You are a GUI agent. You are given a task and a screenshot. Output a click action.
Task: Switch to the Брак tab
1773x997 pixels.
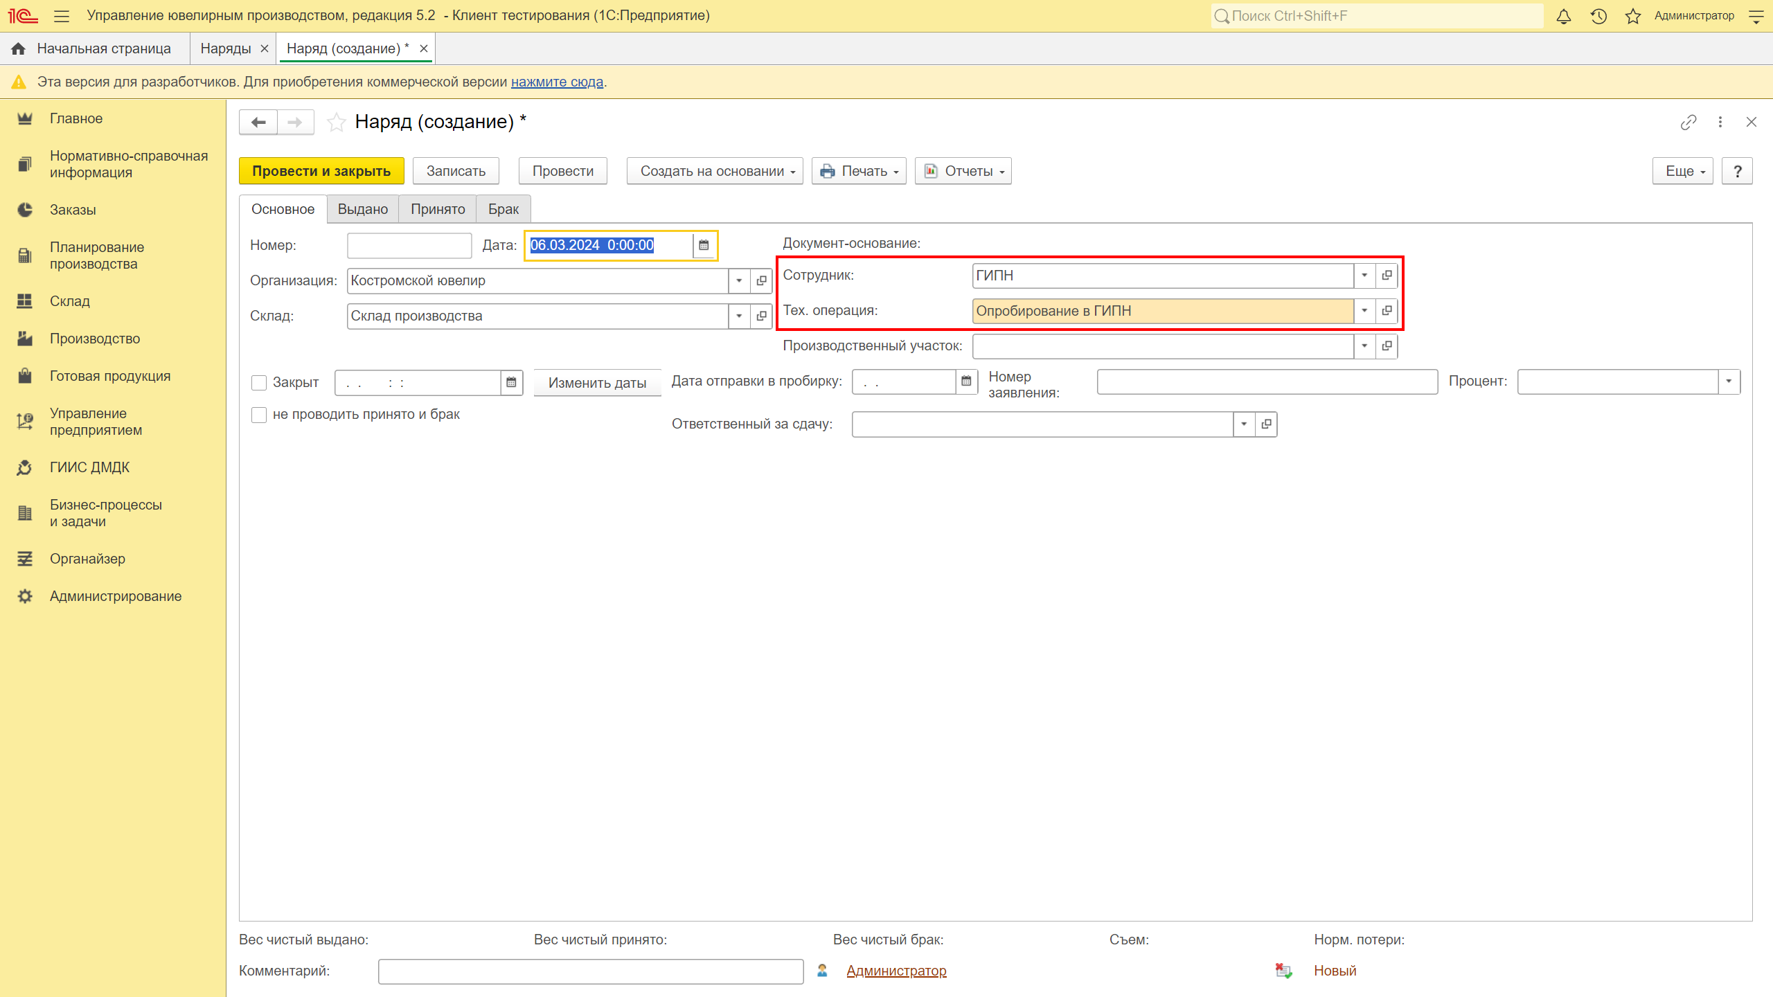pos(504,209)
